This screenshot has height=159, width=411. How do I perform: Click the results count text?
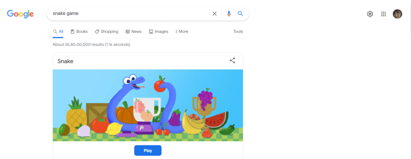tap(92, 44)
